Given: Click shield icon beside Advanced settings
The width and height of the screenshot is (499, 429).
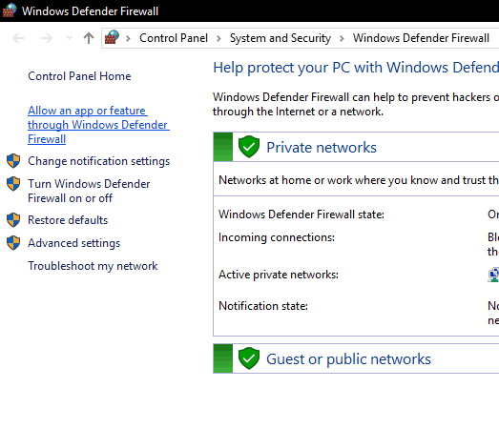Looking at the screenshot, I should (x=13, y=243).
